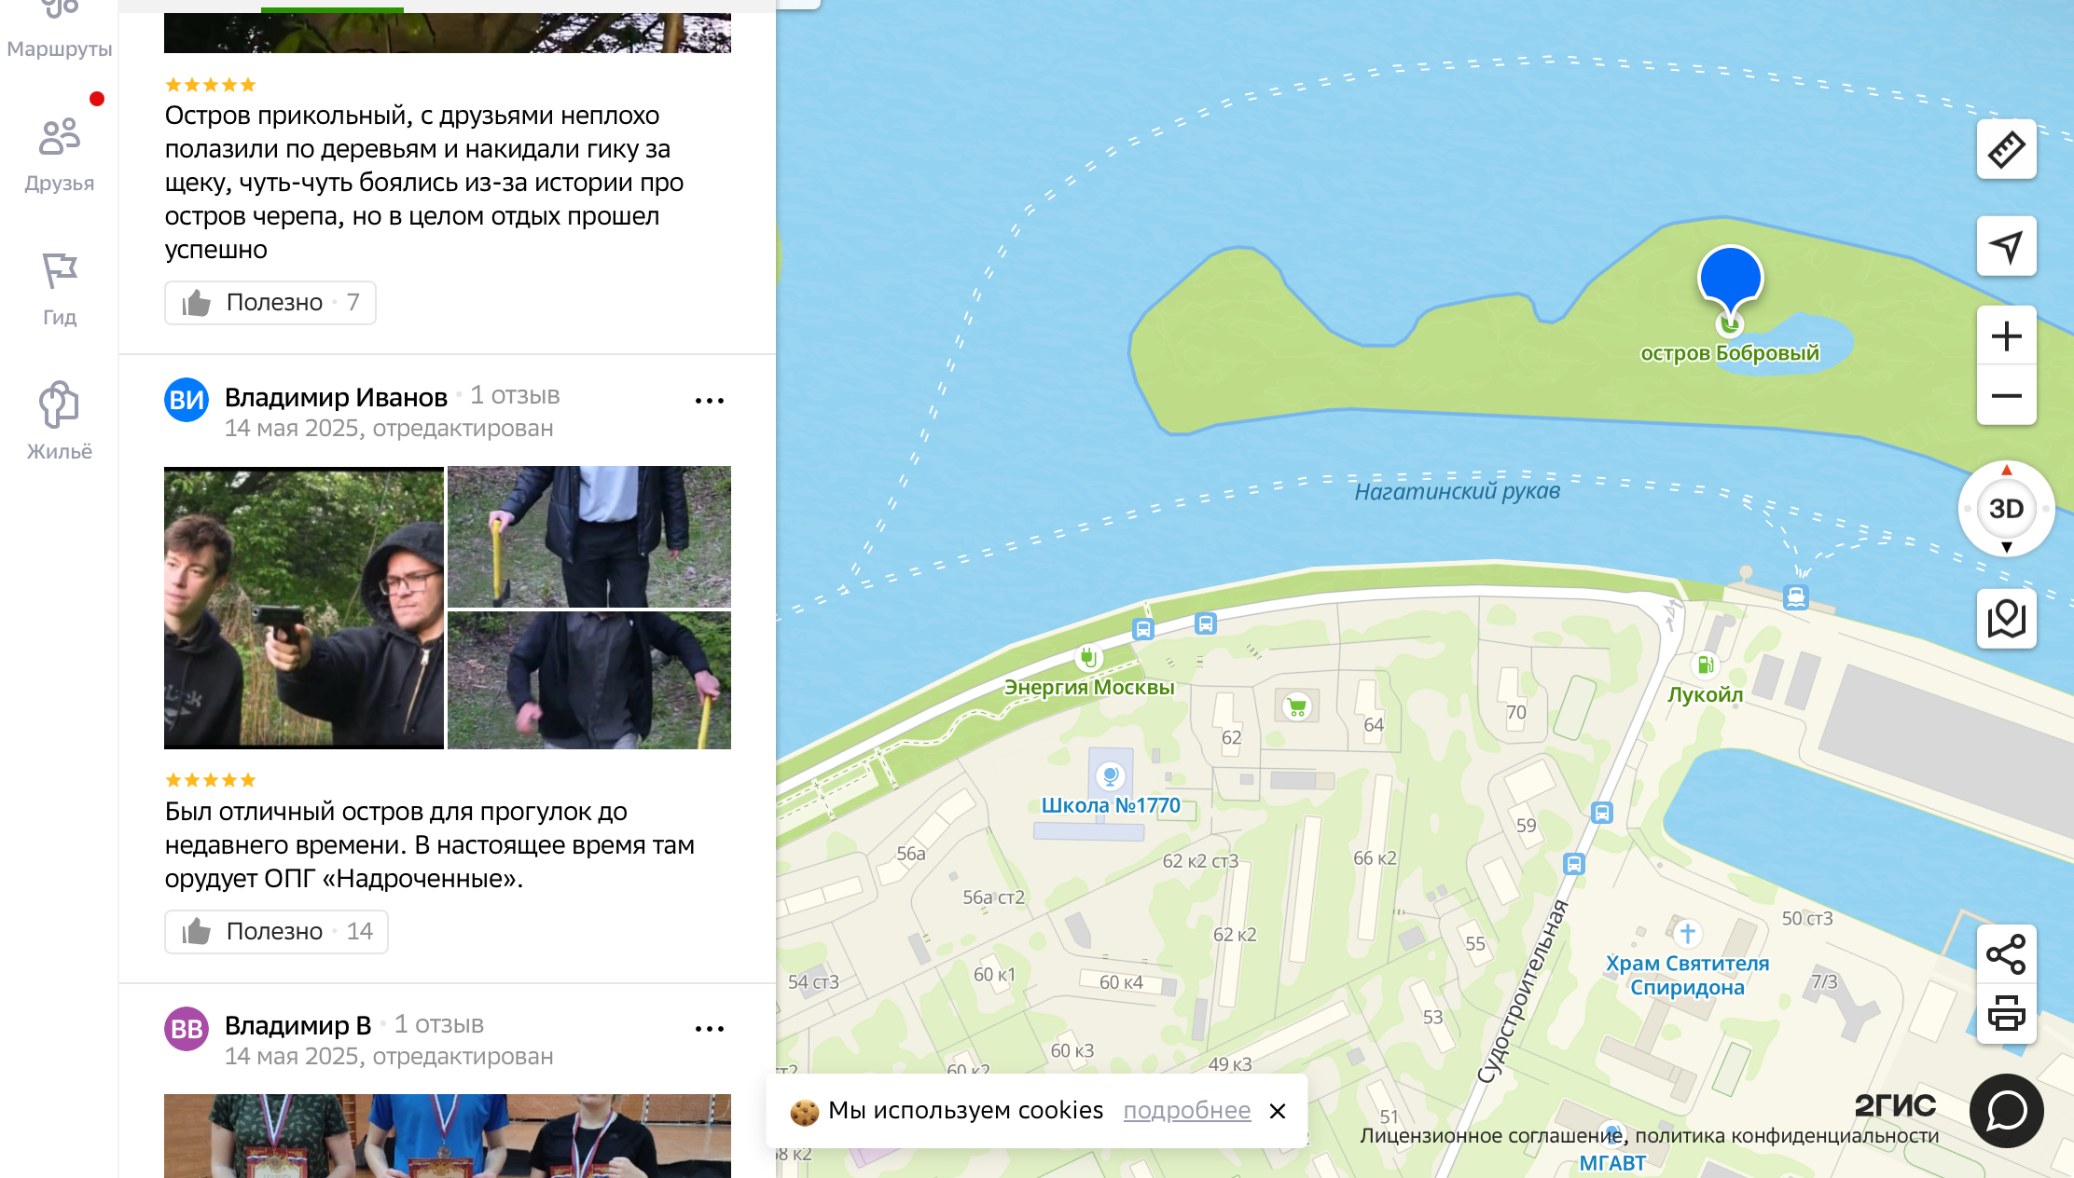Click the share map icon
Screen dimensions: 2074x1178
[x=2006, y=954]
